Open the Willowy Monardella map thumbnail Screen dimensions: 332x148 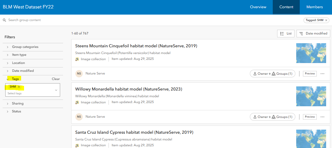coord(311,96)
